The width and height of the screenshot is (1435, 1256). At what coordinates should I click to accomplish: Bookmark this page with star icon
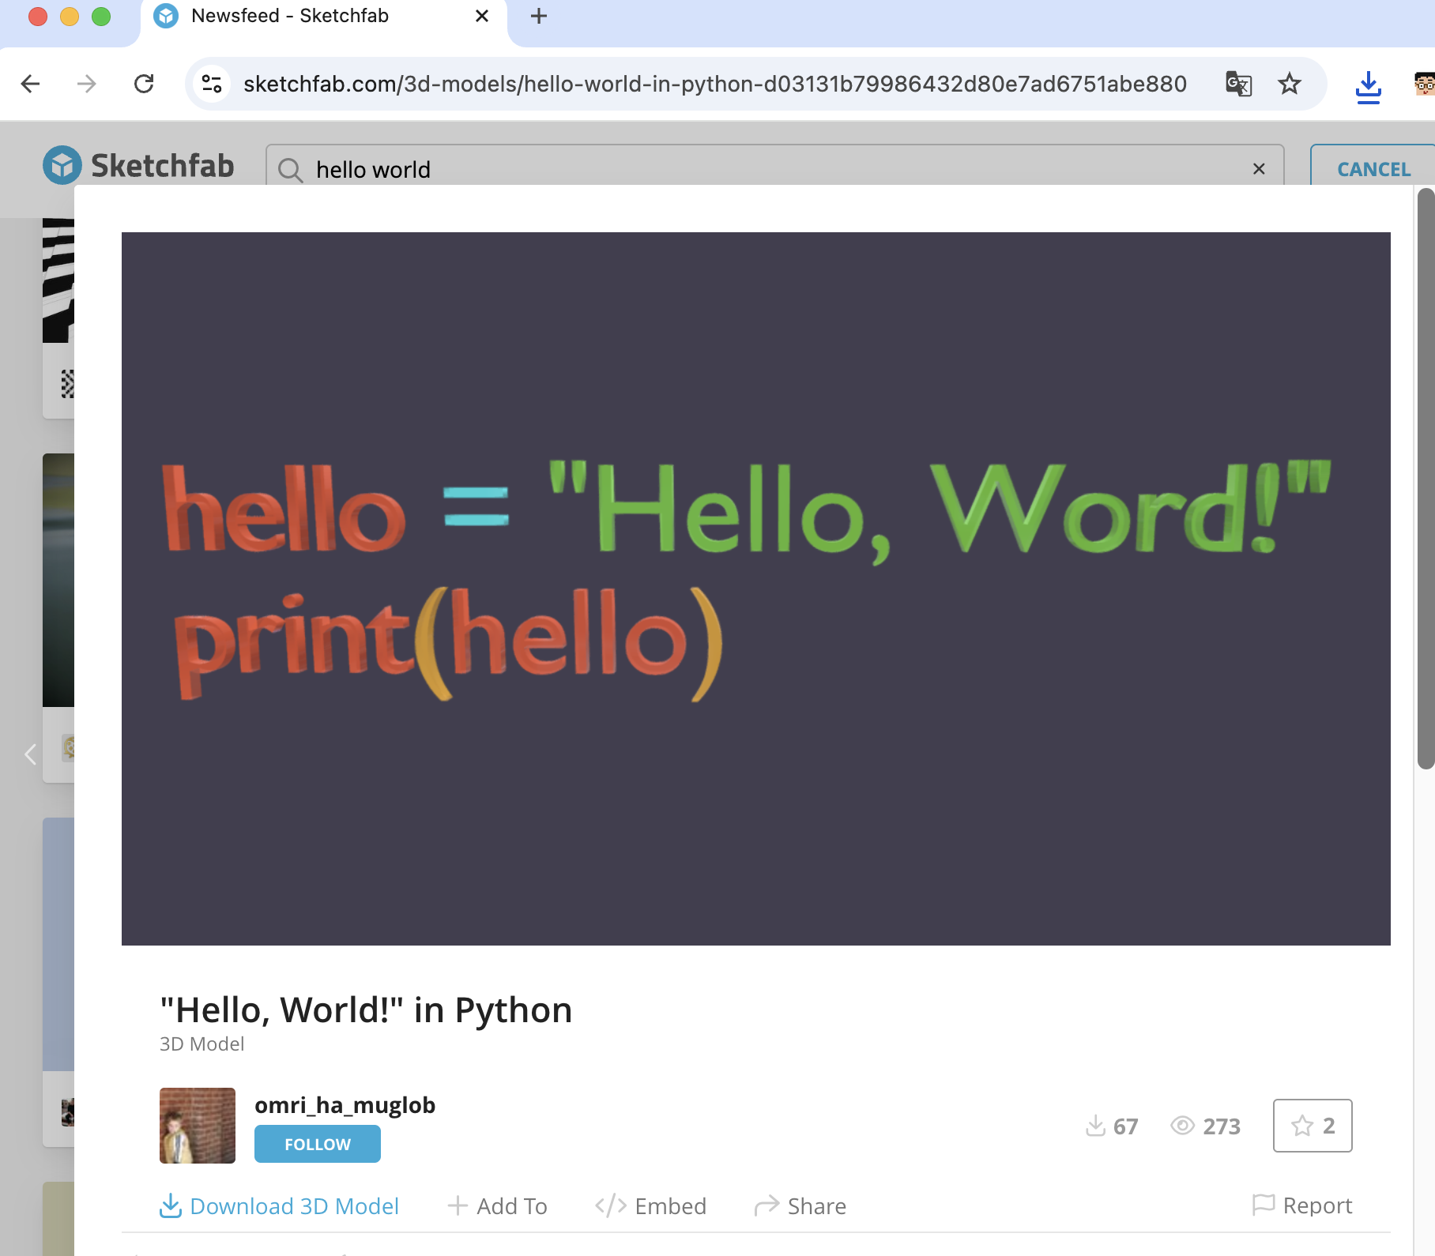[1290, 84]
